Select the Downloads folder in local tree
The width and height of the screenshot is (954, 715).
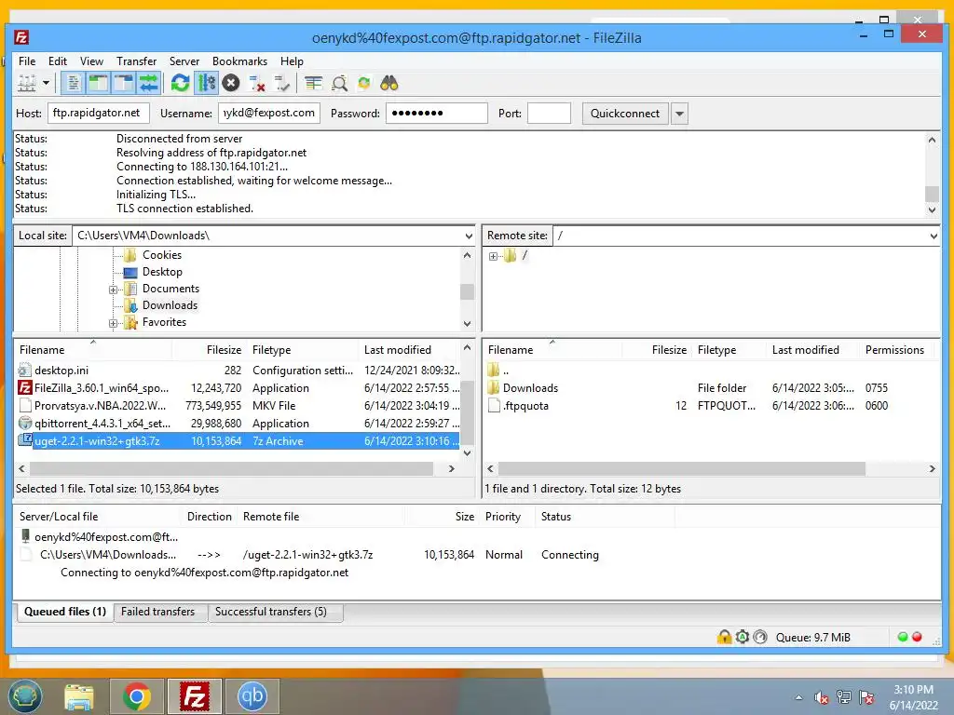click(x=170, y=305)
